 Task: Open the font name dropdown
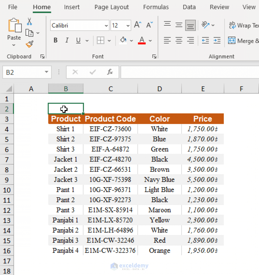tap(106, 25)
